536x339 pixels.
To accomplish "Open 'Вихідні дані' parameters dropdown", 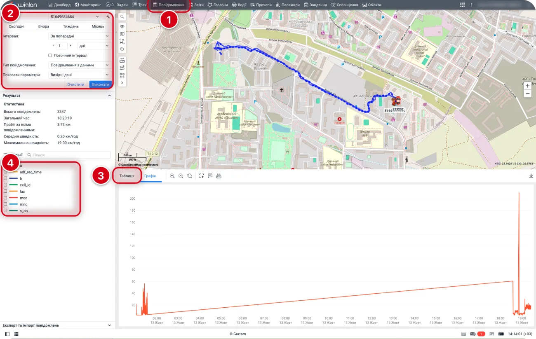I will click(x=80, y=75).
